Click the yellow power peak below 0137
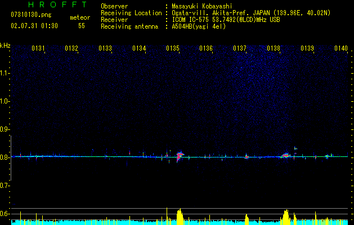The width and height of the screenshot is (354, 225). tap(247, 219)
